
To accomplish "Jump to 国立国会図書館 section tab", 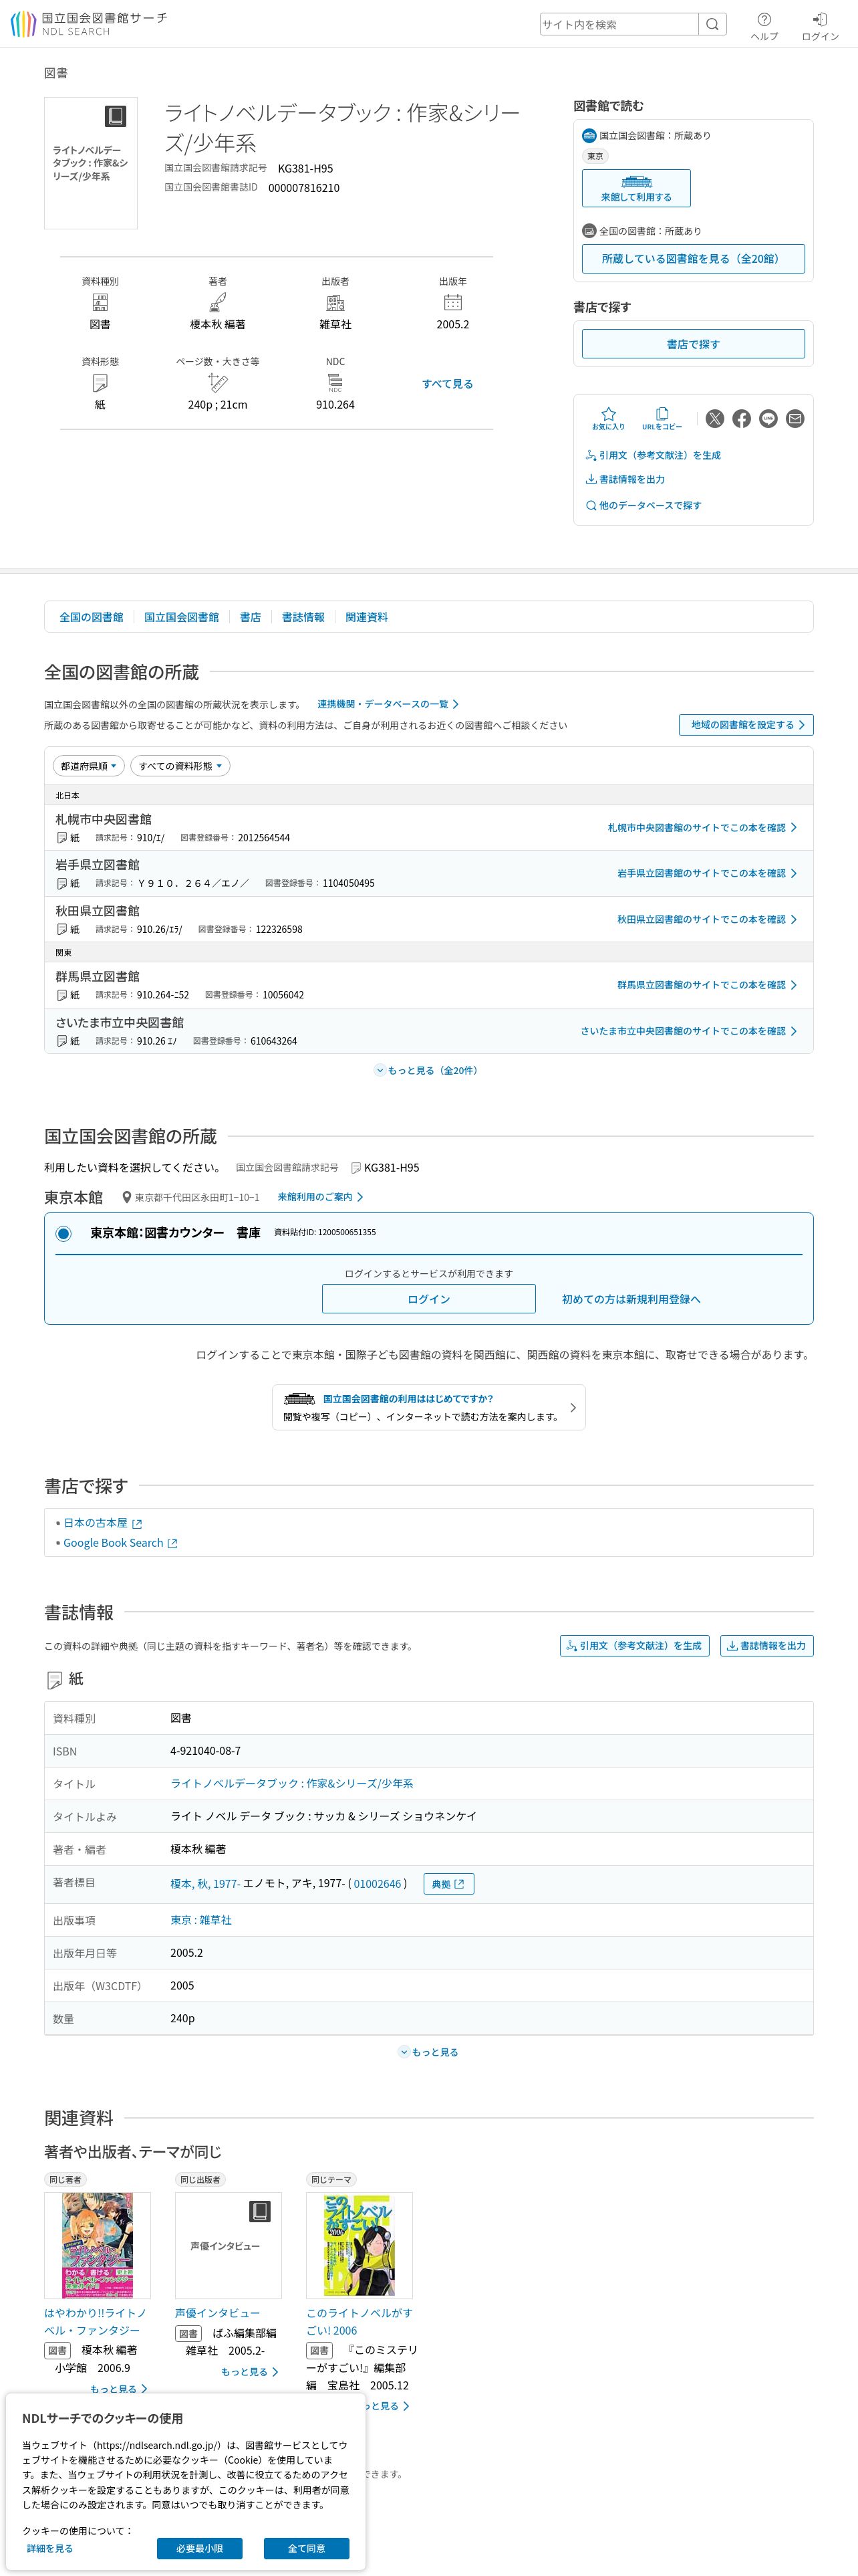I will (x=182, y=617).
